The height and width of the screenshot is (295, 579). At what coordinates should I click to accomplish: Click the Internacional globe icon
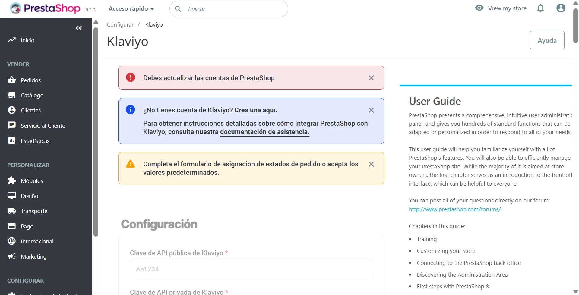pos(12,241)
